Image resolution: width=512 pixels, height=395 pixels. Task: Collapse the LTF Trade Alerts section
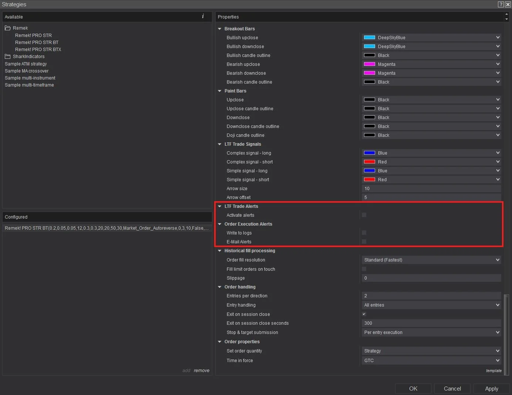[220, 206]
